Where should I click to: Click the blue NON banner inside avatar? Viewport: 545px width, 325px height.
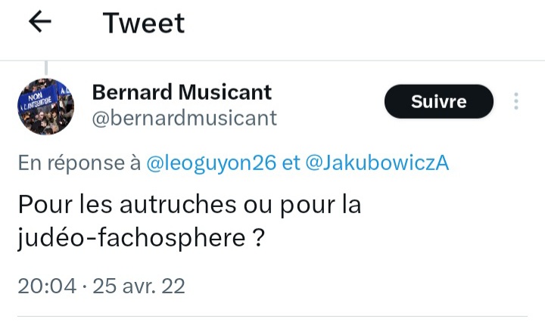(x=38, y=99)
